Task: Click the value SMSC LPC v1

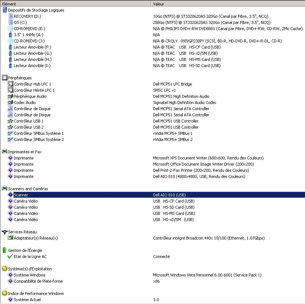Action: click(x=164, y=90)
